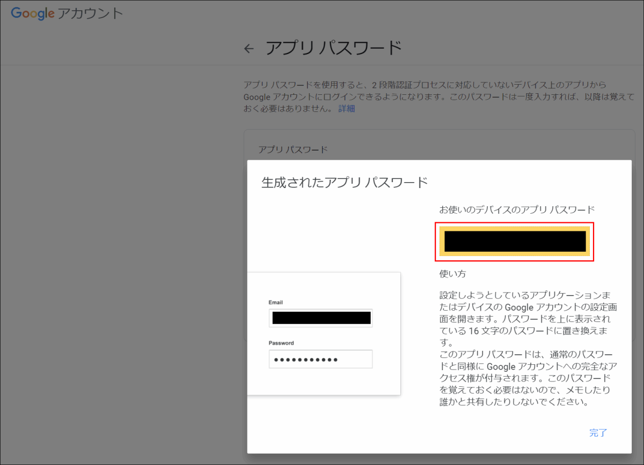This screenshot has width=644, height=465.
Task: Click the お使いのデバイスのアプリ パスワード label
Action: [x=517, y=209]
